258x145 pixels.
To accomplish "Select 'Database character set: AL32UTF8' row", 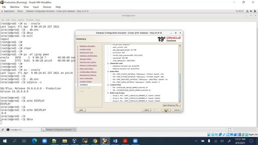I will [x=126, y=66].
